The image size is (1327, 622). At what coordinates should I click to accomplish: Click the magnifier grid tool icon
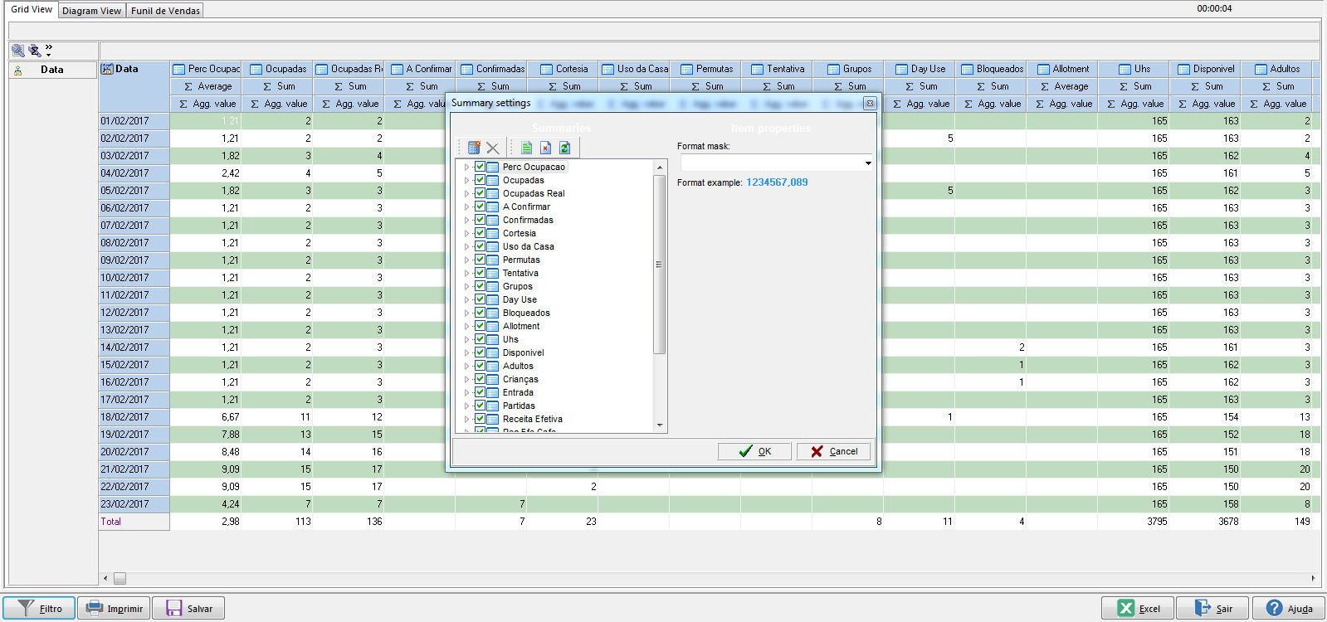[17, 51]
